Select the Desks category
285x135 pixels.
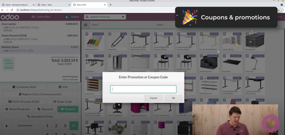[160, 25]
